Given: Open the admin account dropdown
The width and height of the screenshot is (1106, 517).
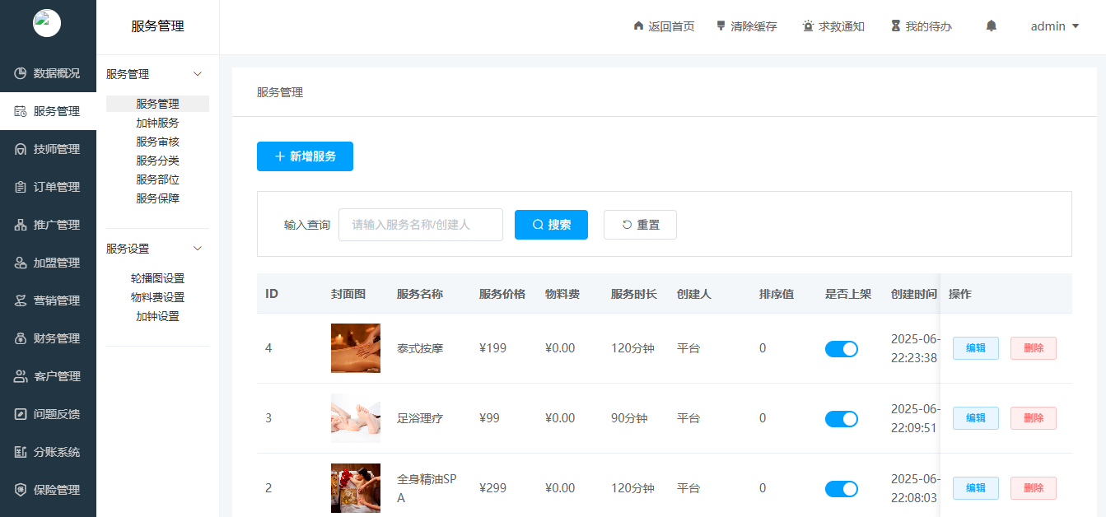Looking at the screenshot, I should [1054, 26].
